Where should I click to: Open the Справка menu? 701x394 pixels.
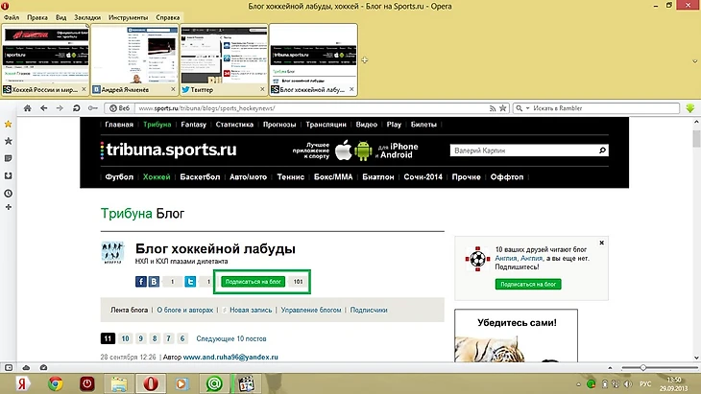pyautogui.click(x=168, y=17)
